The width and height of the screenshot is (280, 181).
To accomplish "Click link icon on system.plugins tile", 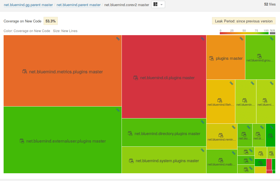I will (203, 150).
